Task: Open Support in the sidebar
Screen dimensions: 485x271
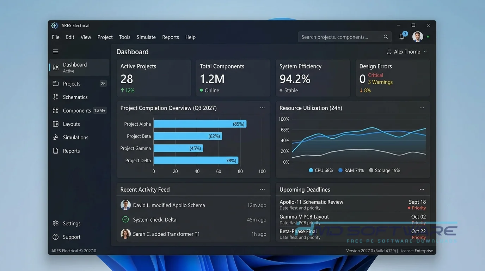Action: click(79, 237)
